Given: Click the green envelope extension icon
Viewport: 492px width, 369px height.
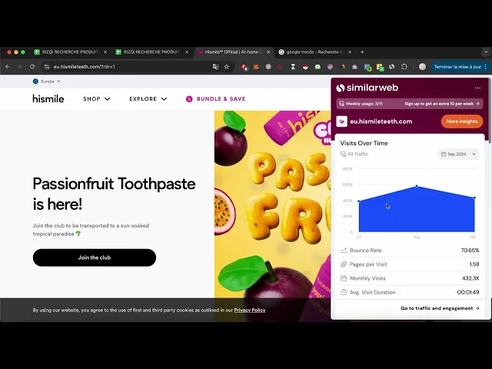Looking at the screenshot, I should (317, 67).
